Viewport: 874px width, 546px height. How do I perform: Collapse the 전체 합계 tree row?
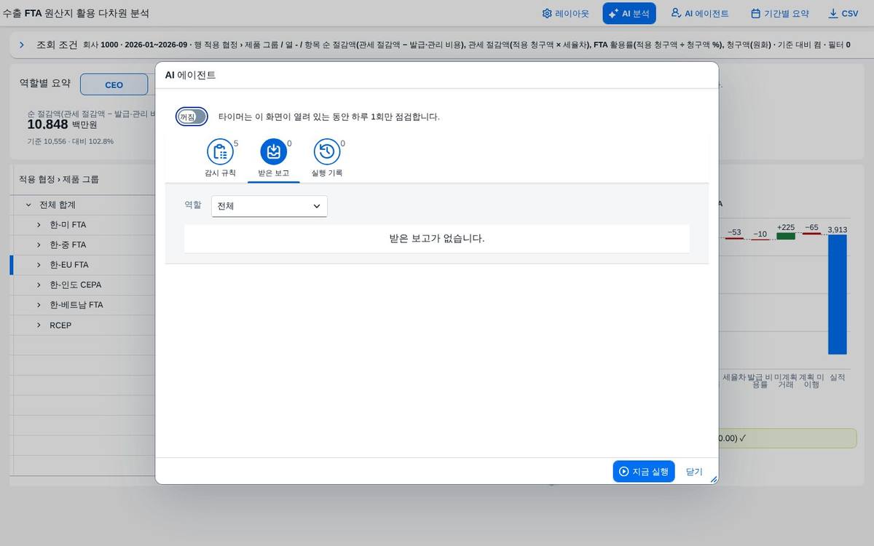(28, 205)
